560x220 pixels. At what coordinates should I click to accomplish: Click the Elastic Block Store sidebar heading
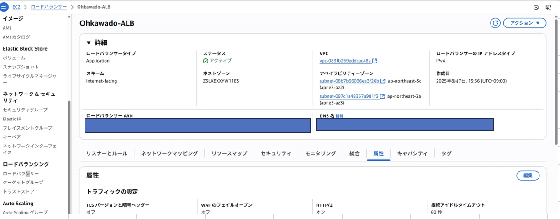coord(25,48)
